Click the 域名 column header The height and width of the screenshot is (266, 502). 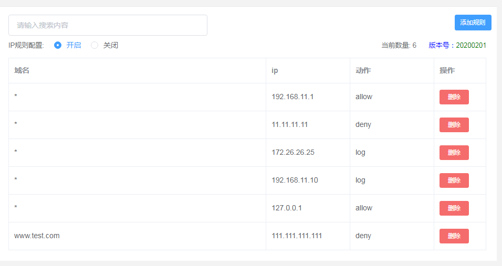point(22,70)
